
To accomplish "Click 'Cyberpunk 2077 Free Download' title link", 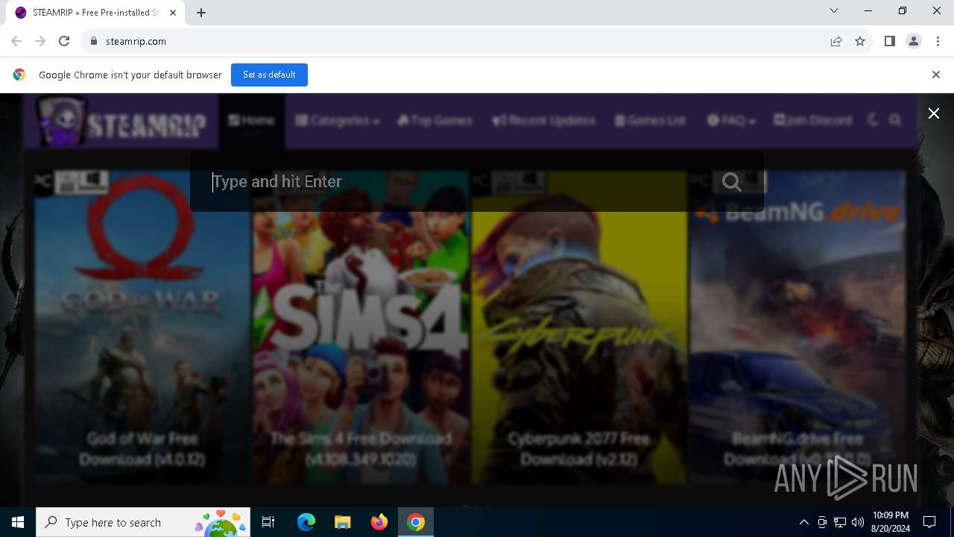I will pyautogui.click(x=579, y=449).
